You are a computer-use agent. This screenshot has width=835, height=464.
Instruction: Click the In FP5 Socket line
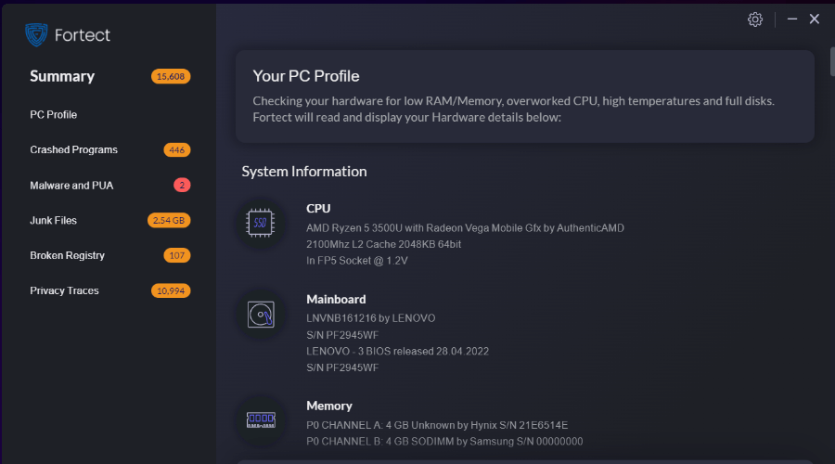(357, 261)
